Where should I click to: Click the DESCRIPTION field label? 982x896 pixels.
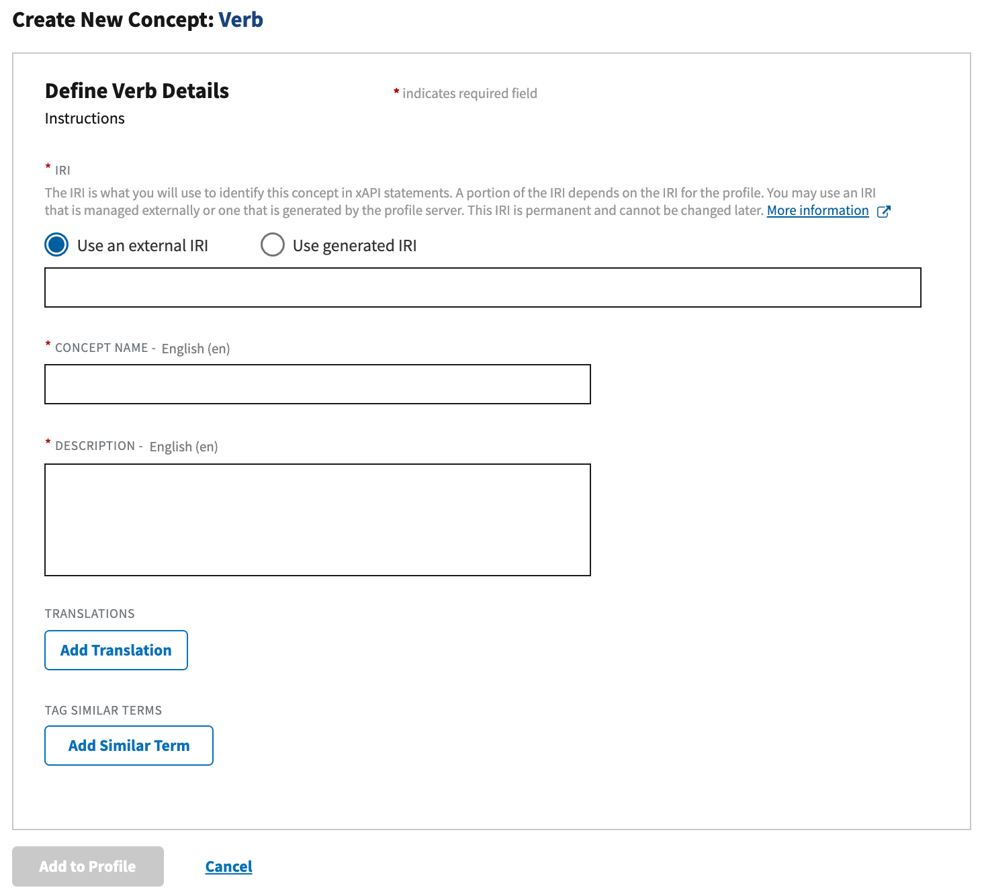pos(95,446)
